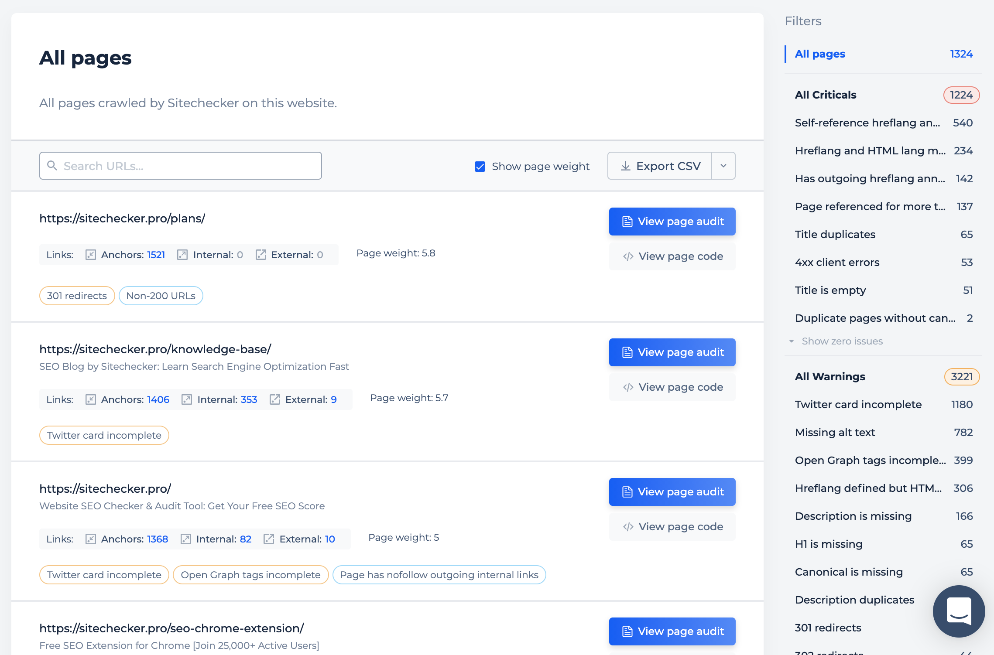Filter by Description duplicates
Viewport: 994px width, 655px height.
[854, 600]
